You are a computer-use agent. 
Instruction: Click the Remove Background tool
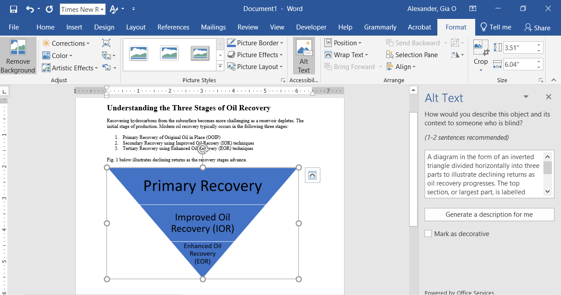18,55
